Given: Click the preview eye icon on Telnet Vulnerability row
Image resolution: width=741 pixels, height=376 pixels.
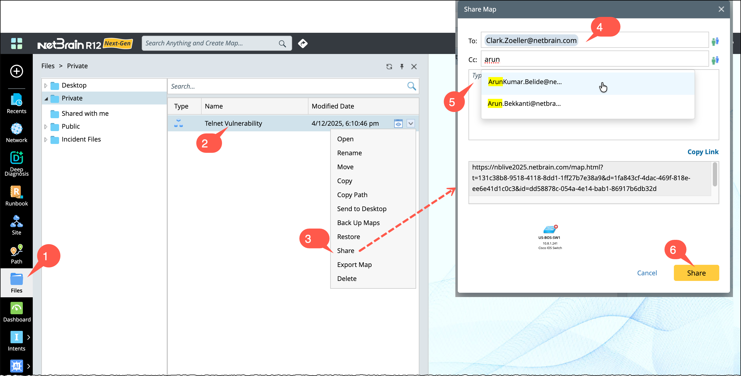Looking at the screenshot, I should [398, 124].
